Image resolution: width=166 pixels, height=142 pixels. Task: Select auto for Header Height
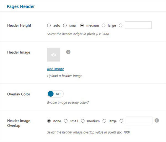(49, 25)
